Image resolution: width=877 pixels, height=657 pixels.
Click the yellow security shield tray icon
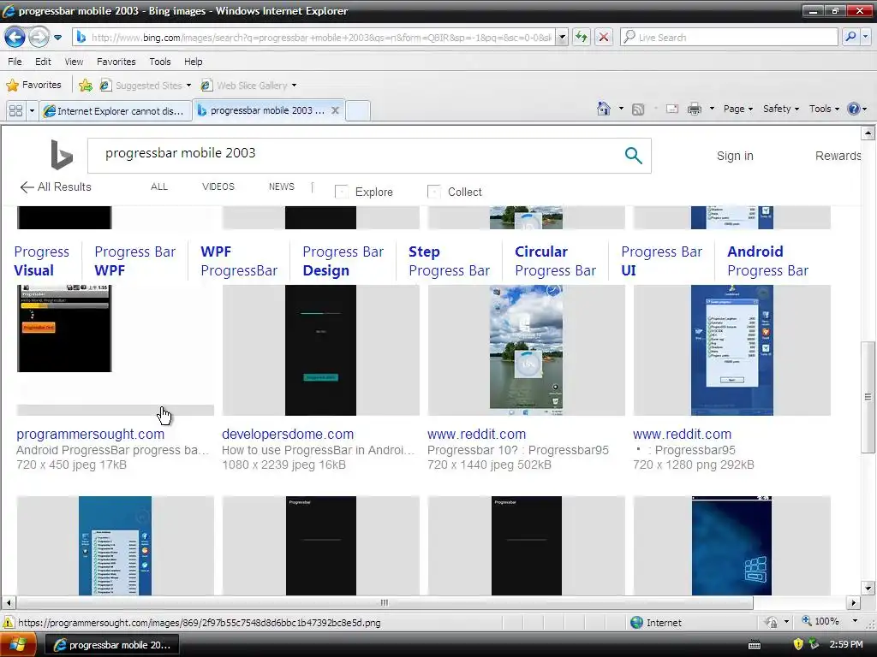[x=798, y=645]
